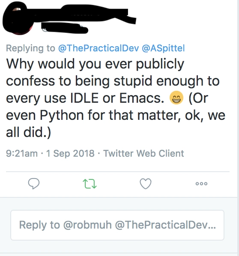The height and width of the screenshot is (256, 239).
Task: Click the word "IDLE" in the tweet
Action: click(x=84, y=98)
